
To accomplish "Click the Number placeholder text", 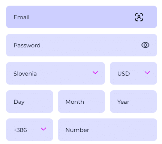I will point(77,130).
